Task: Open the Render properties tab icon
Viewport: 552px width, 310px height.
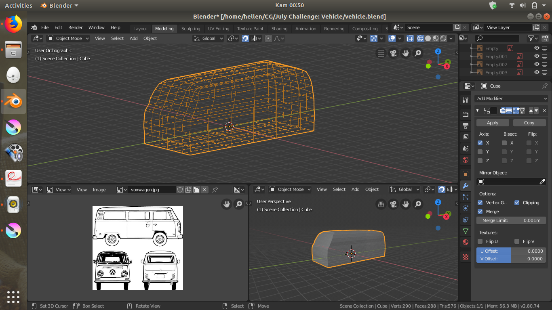Action: tap(466, 114)
